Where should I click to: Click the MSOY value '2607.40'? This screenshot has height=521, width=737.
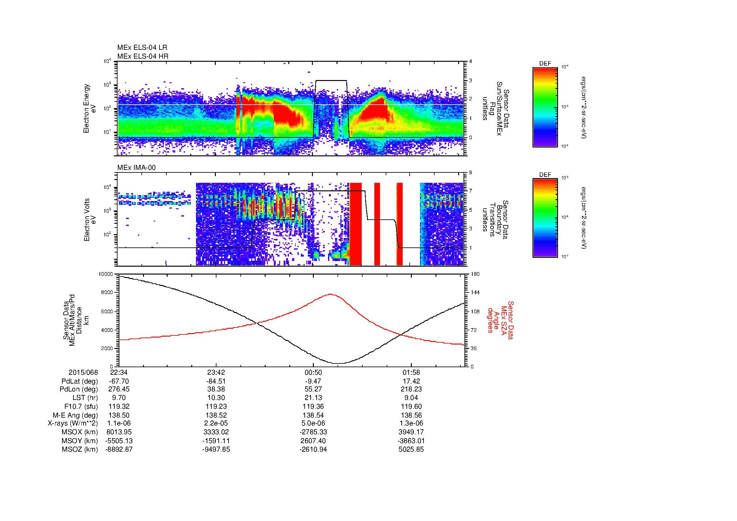(x=313, y=441)
